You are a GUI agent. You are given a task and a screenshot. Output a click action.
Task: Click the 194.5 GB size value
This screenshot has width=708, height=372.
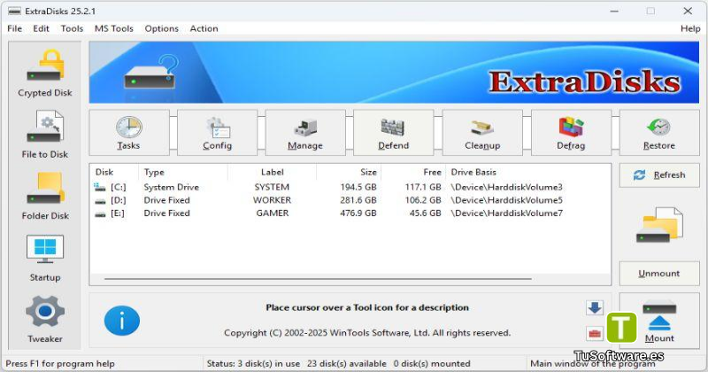click(358, 187)
